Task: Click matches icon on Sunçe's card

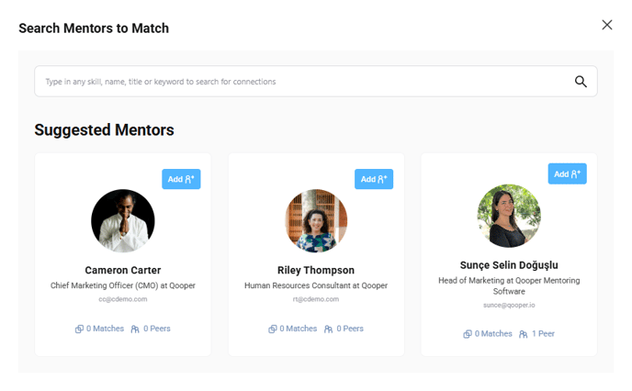Action: click(468, 334)
